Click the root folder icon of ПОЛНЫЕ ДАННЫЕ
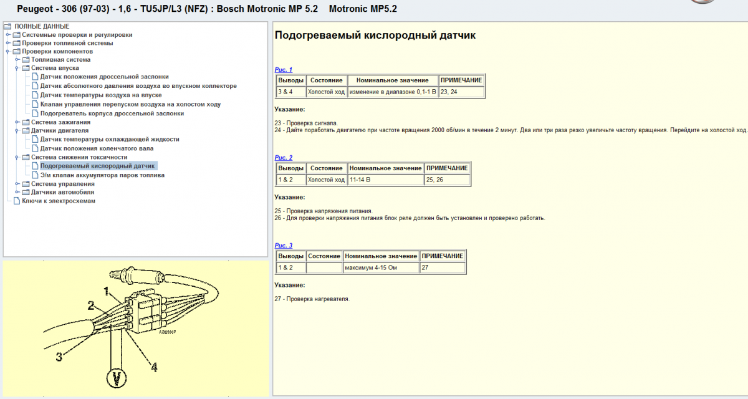The image size is (748, 399). [8, 26]
